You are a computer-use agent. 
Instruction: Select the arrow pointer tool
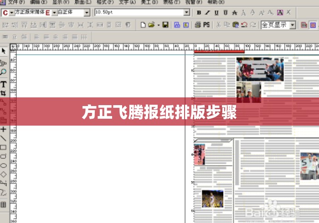tap(4, 51)
